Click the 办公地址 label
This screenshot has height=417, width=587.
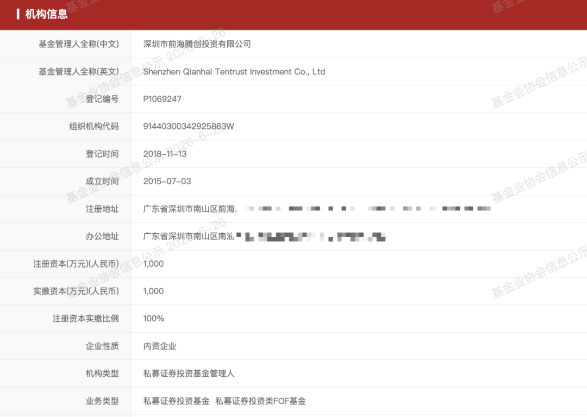pos(102,236)
